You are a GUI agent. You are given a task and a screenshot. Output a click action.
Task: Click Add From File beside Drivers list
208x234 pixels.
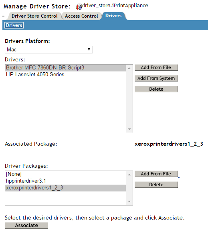click(x=156, y=67)
